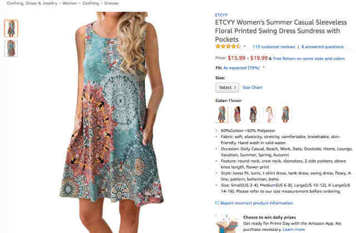
Task: Click the star rating icons
Action: 228,47
